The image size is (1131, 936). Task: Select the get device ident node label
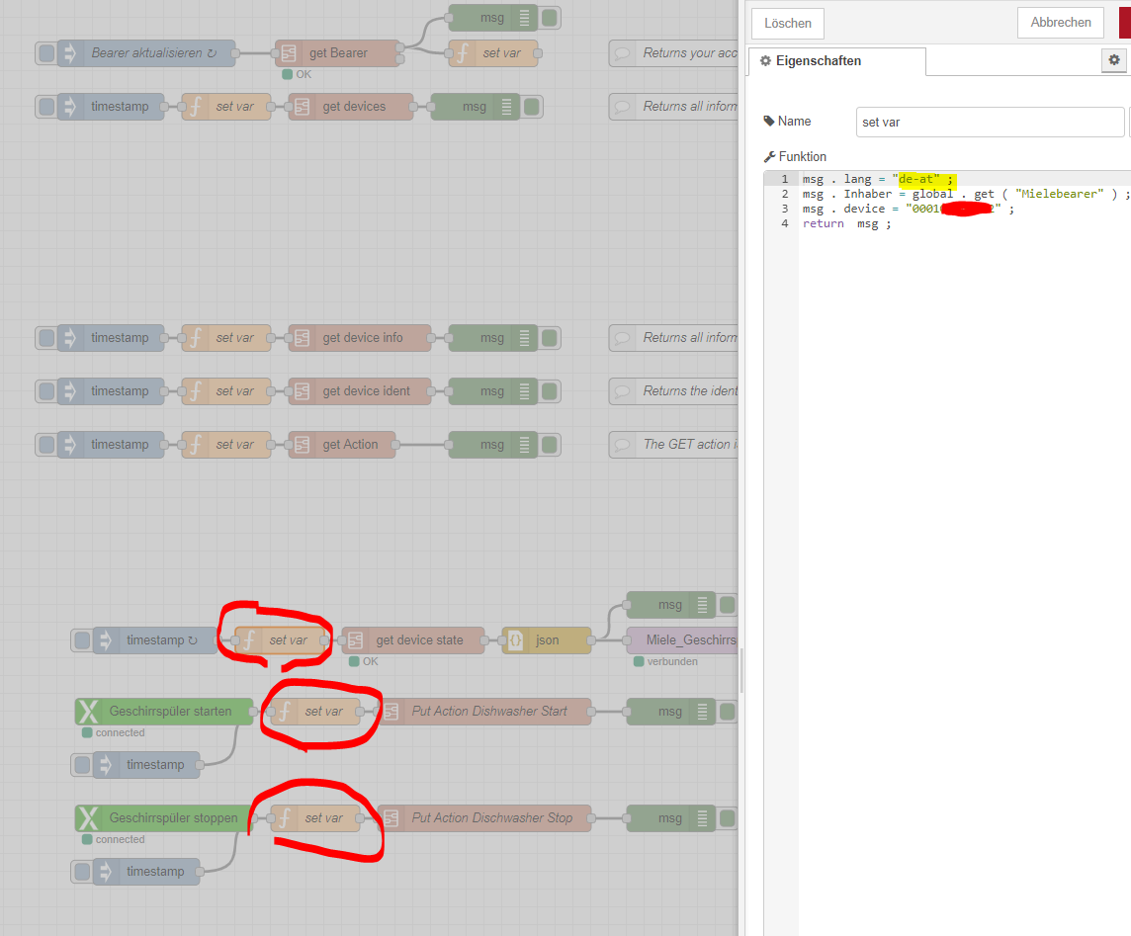(366, 391)
